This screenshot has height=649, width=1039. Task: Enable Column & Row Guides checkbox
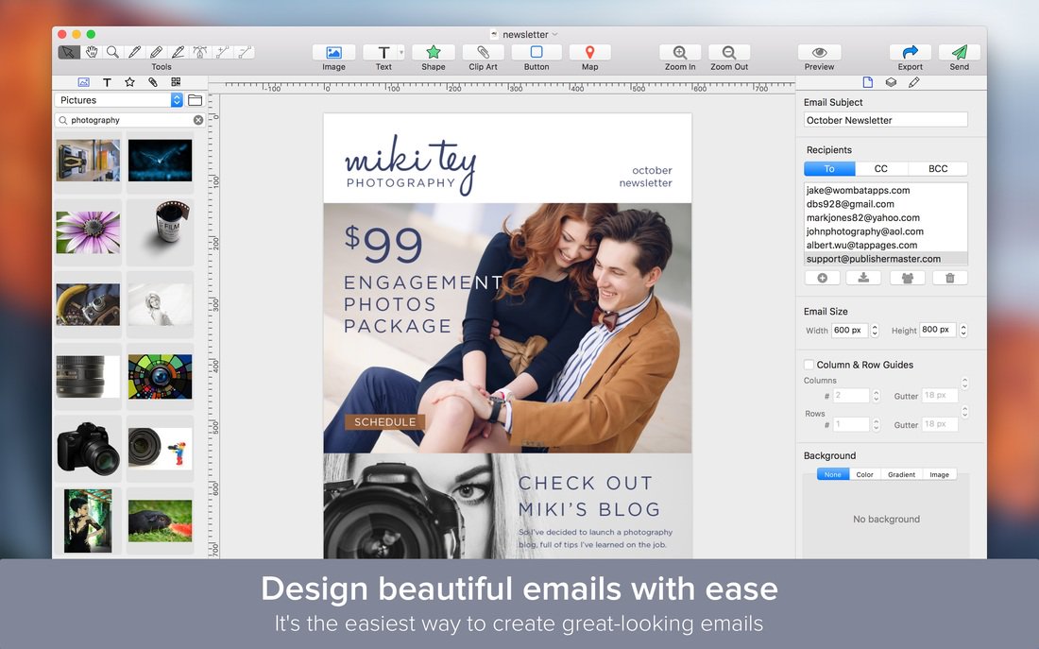[809, 365]
